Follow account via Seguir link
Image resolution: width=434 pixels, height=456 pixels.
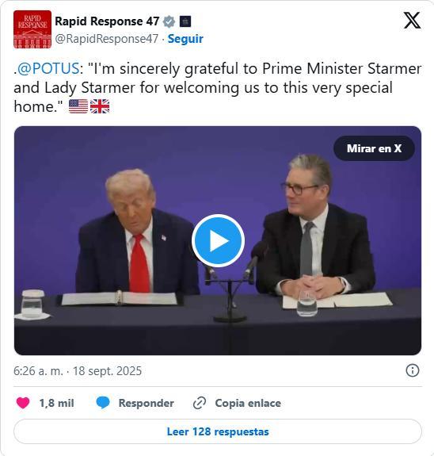pyautogui.click(x=185, y=39)
